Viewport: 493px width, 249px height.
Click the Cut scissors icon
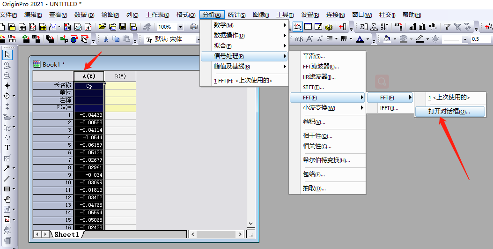(x=106, y=39)
